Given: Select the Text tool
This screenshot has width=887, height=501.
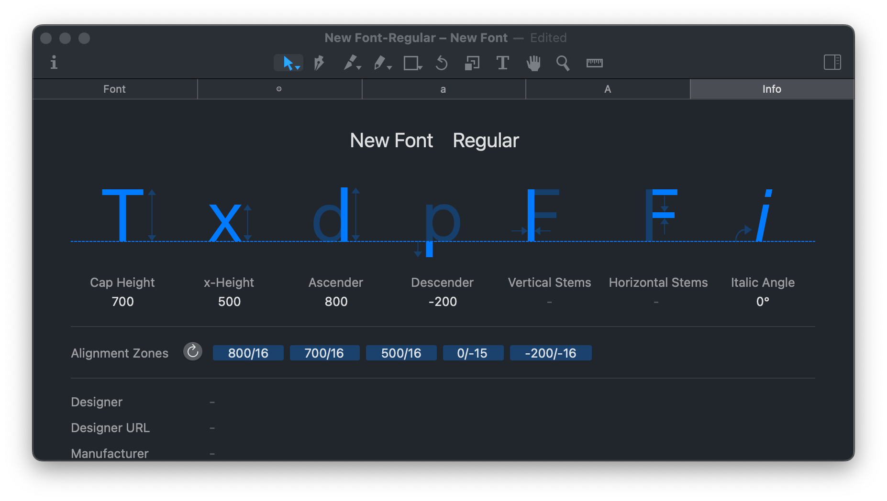Looking at the screenshot, I should pos(502,63).
